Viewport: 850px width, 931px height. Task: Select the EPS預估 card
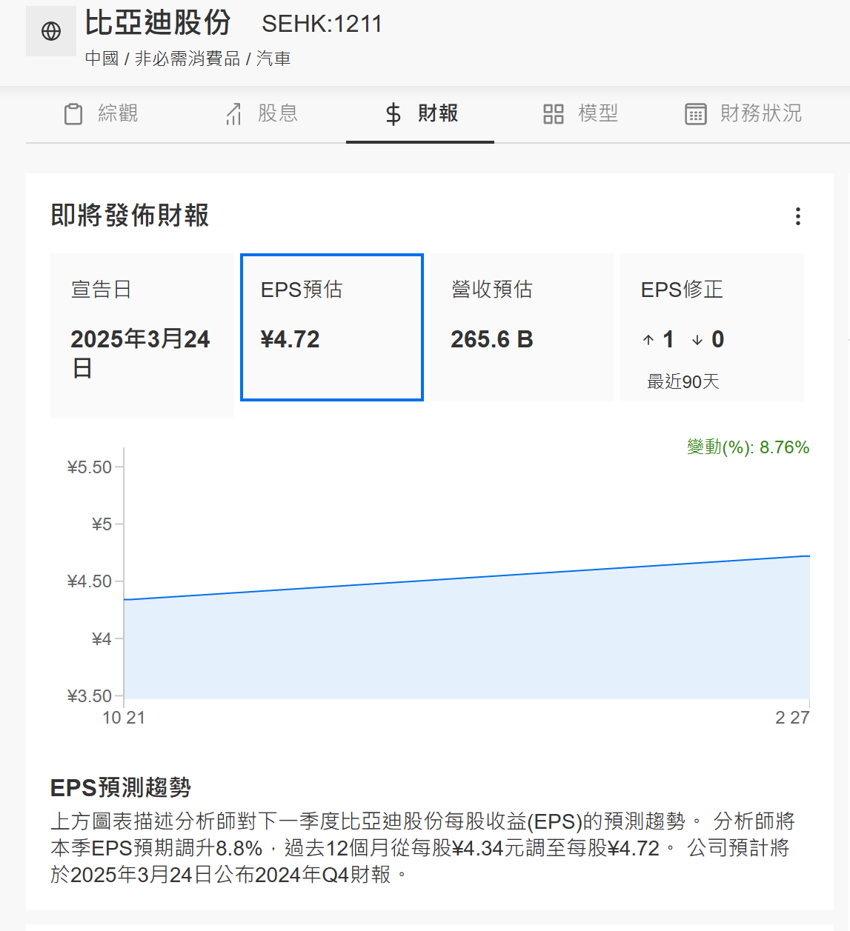(332, 327)
